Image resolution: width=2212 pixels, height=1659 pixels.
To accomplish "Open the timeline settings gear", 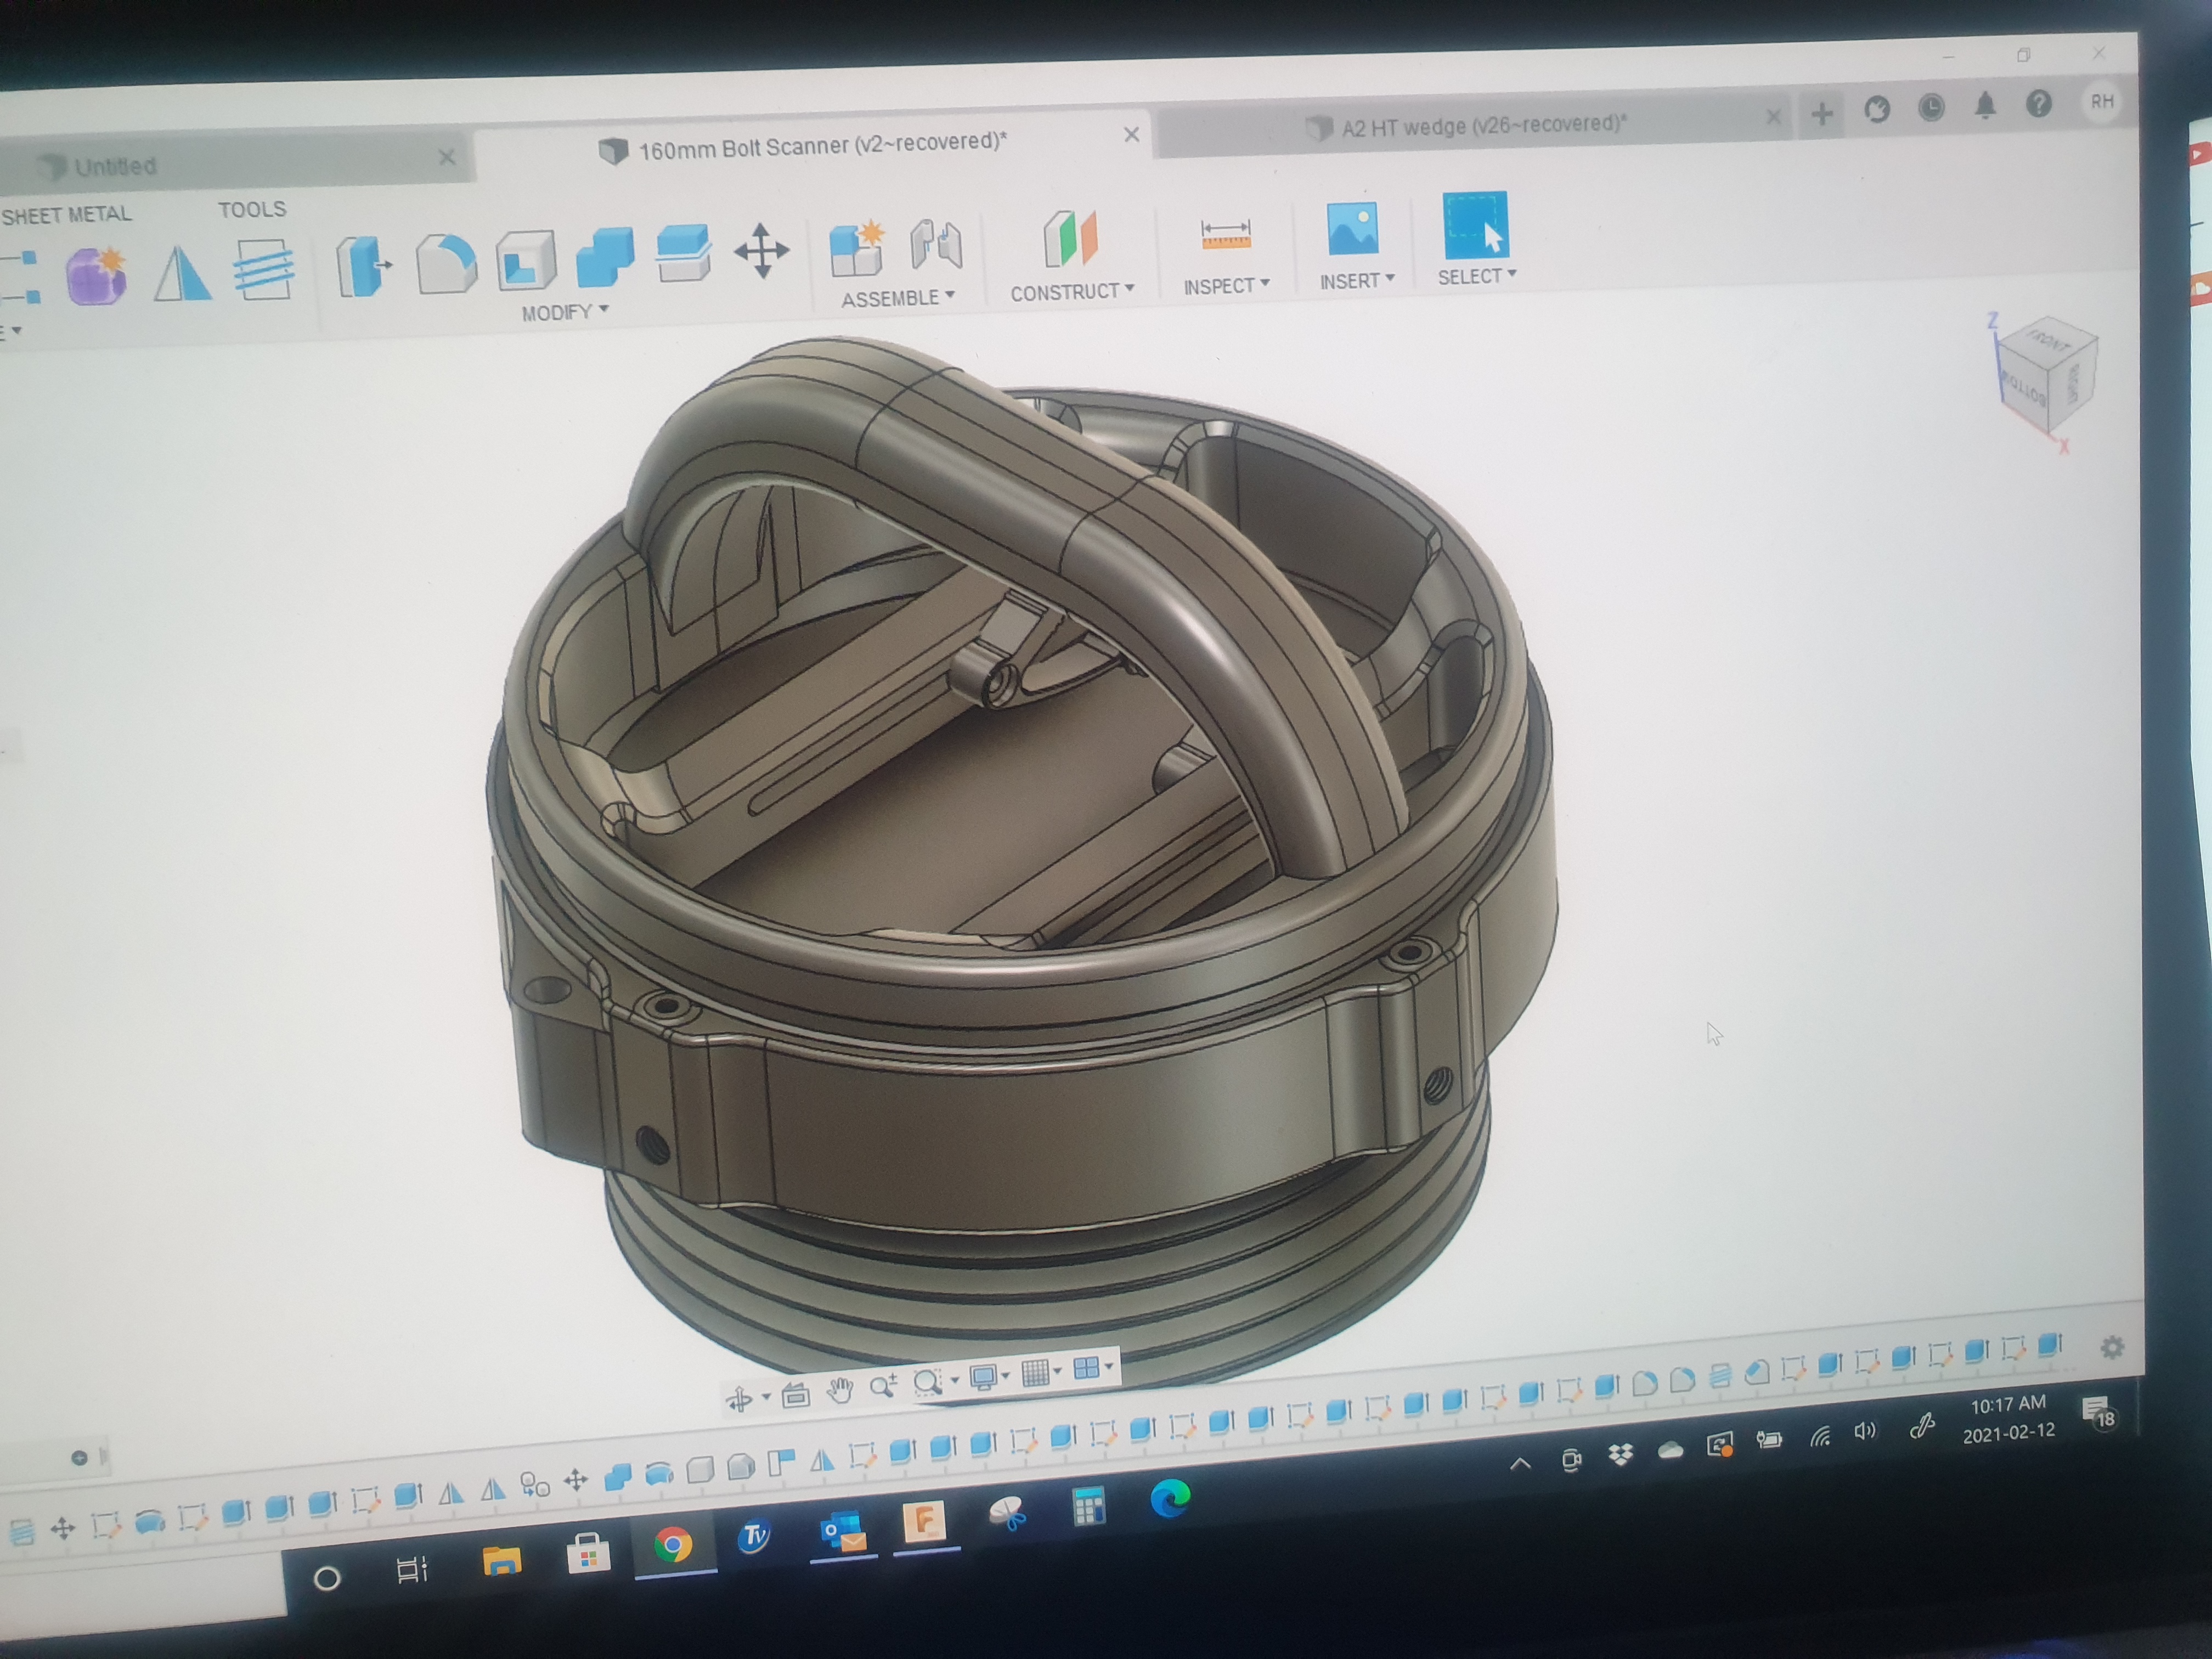I will pos(2112,1348).
